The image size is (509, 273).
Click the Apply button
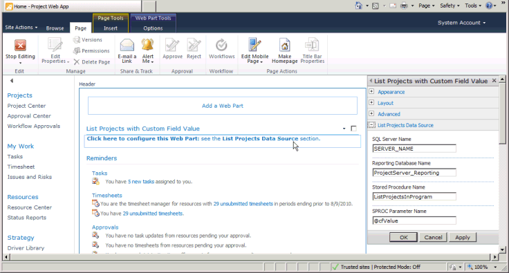click(x=463, y=237)
